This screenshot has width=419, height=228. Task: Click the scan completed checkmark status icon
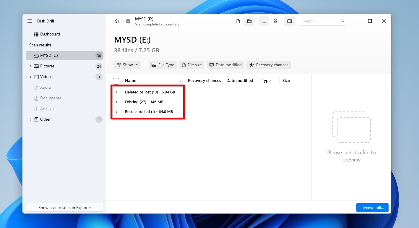tap(128, 21)
